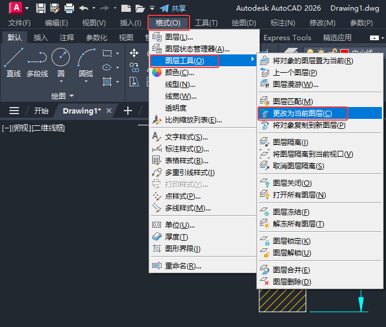Viewport: 386px width, 327px height.
Task: Choose 单位(U)... menu entry
Action: [204, 225]
